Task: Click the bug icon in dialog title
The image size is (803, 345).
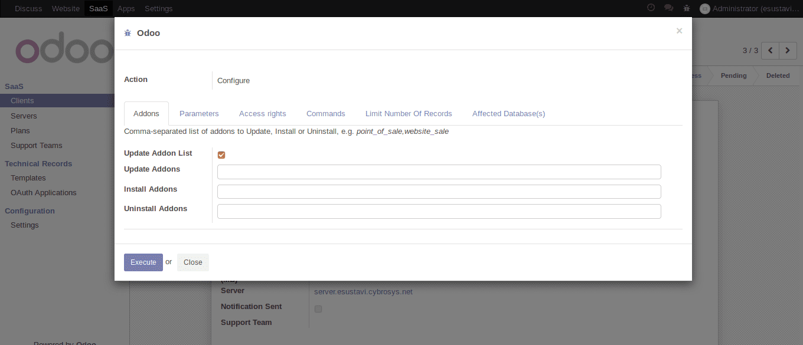Action: pos(128,33)
